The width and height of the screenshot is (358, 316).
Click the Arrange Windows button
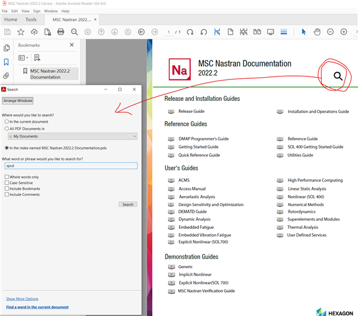[18, 100]
